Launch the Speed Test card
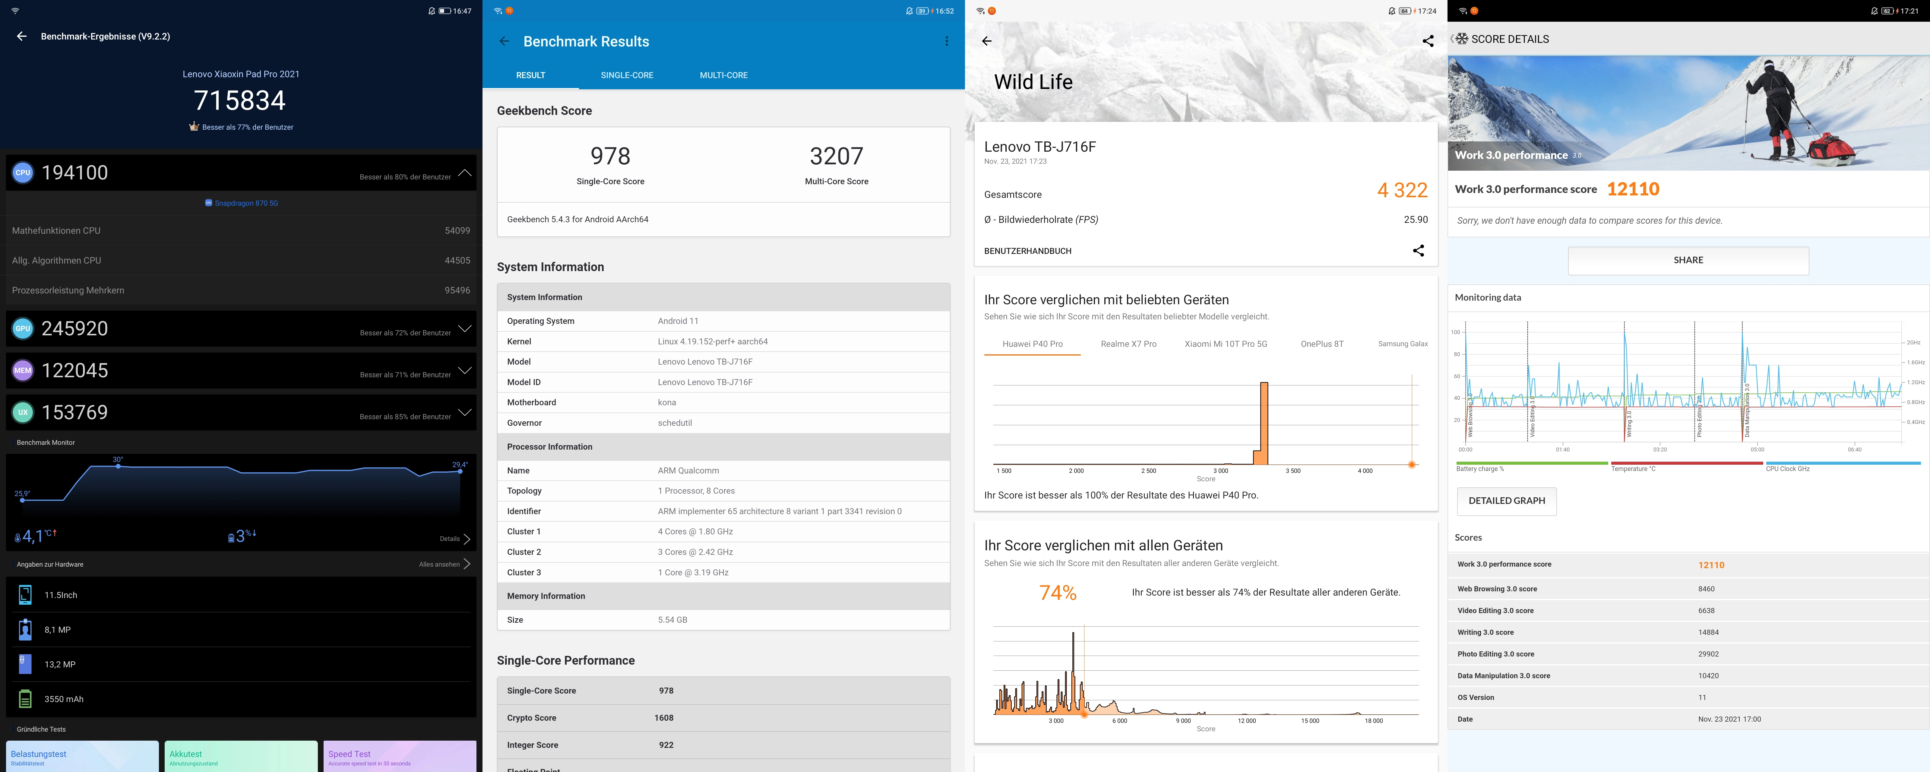 400,756
